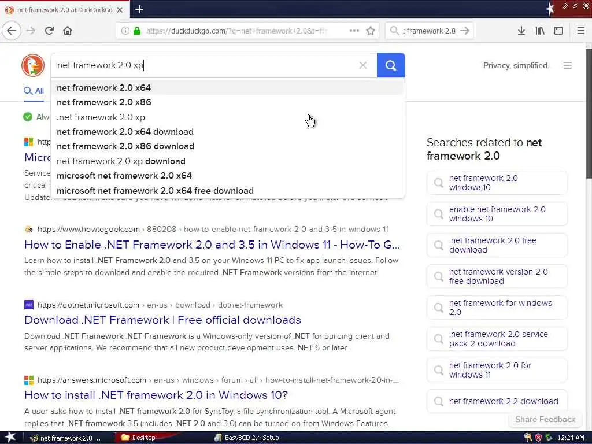Image resolution: width=592 pixels, height=444 pixels.
Task: Close the DuckDuckGo search tab
Action: 120,10
